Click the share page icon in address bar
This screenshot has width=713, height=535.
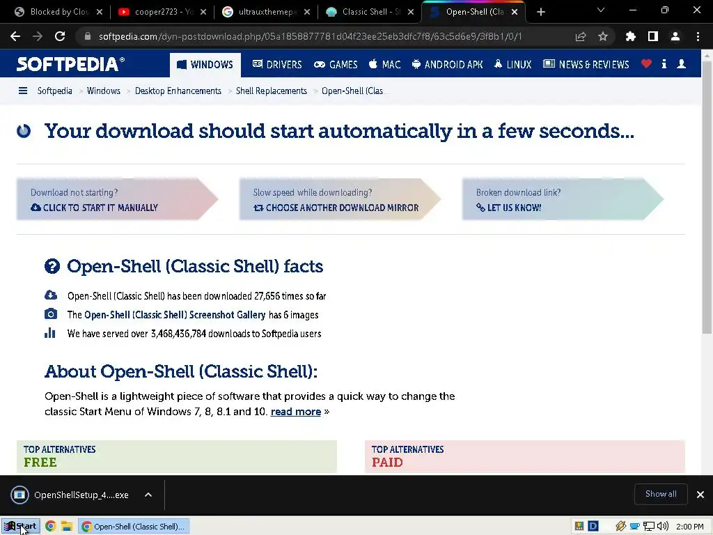coord(580,36)
